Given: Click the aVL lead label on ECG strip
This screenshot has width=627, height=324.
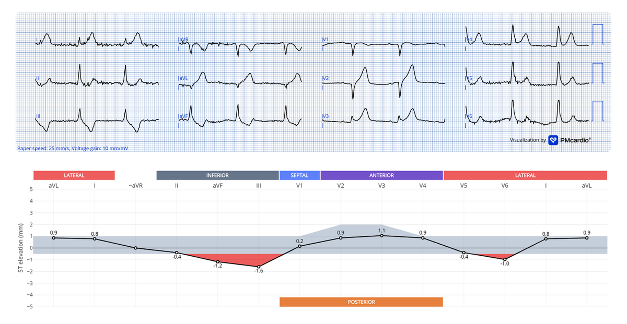Looking at the screenshot, I should point(183,78).
